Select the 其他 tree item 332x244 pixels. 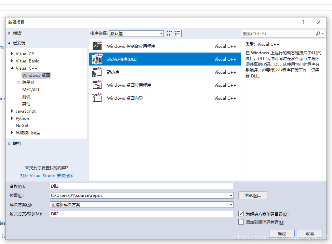(26, 104)
